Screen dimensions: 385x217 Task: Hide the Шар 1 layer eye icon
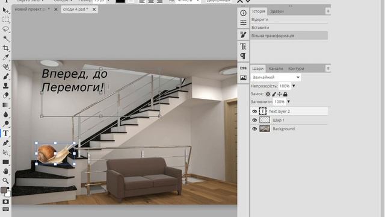(x=254, y=120)
